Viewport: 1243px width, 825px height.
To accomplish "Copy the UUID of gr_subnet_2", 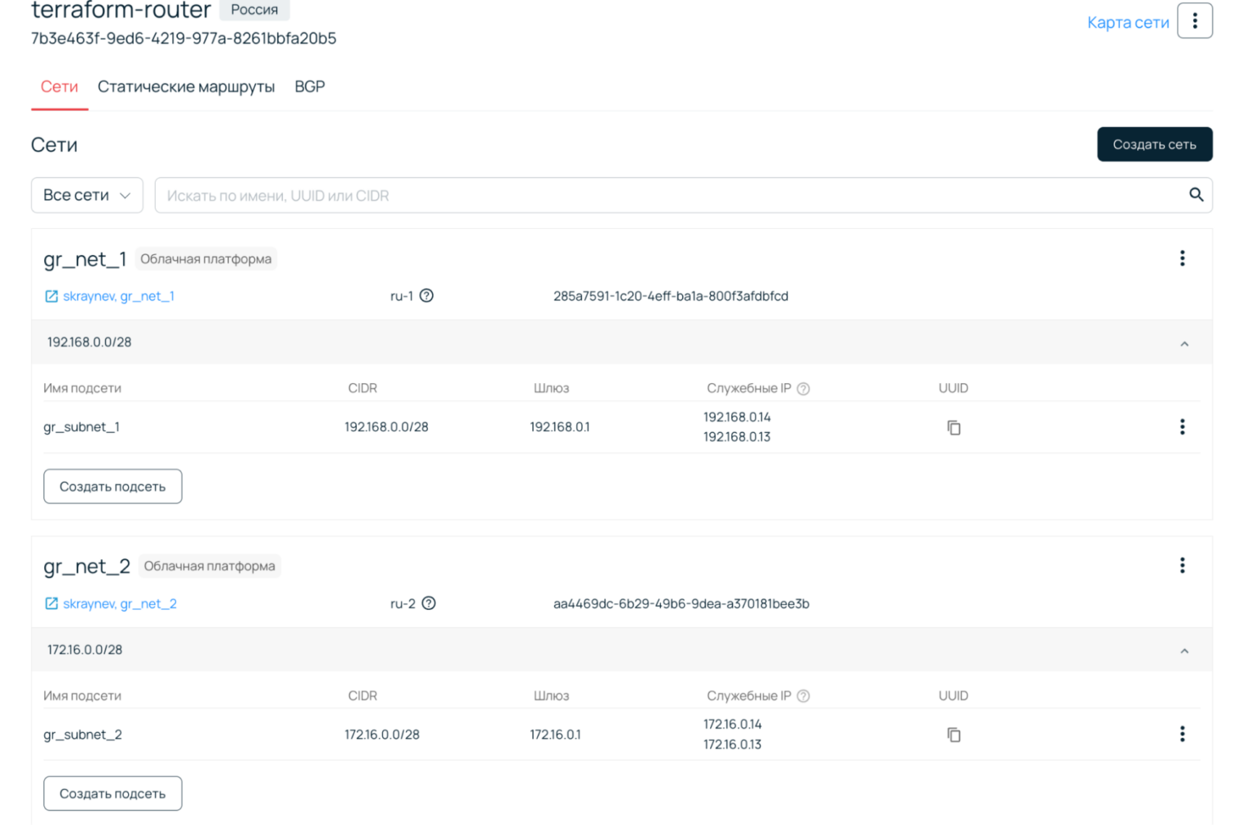I will point(954,735).
